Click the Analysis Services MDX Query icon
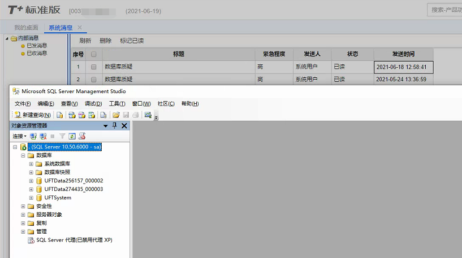 72,115
